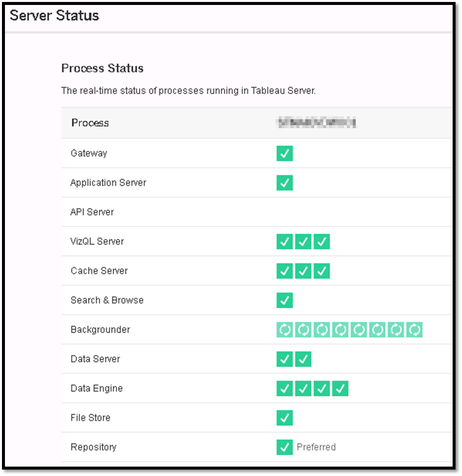Select the first VizQL Server status checkmark
The image size is (462, 476).
coord(285,241)
